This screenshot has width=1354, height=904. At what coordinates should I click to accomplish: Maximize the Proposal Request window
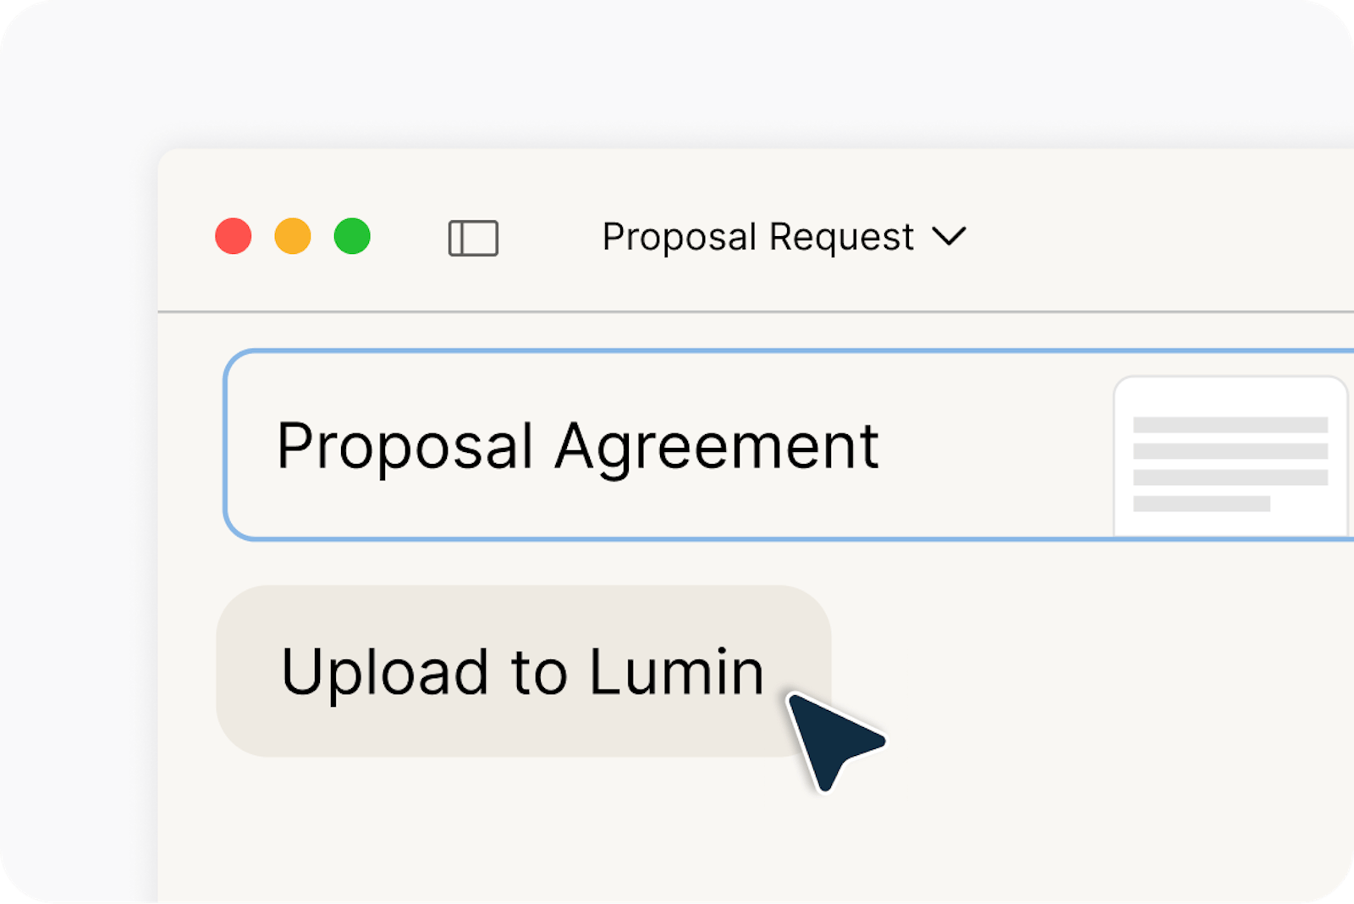click(352, 236)
